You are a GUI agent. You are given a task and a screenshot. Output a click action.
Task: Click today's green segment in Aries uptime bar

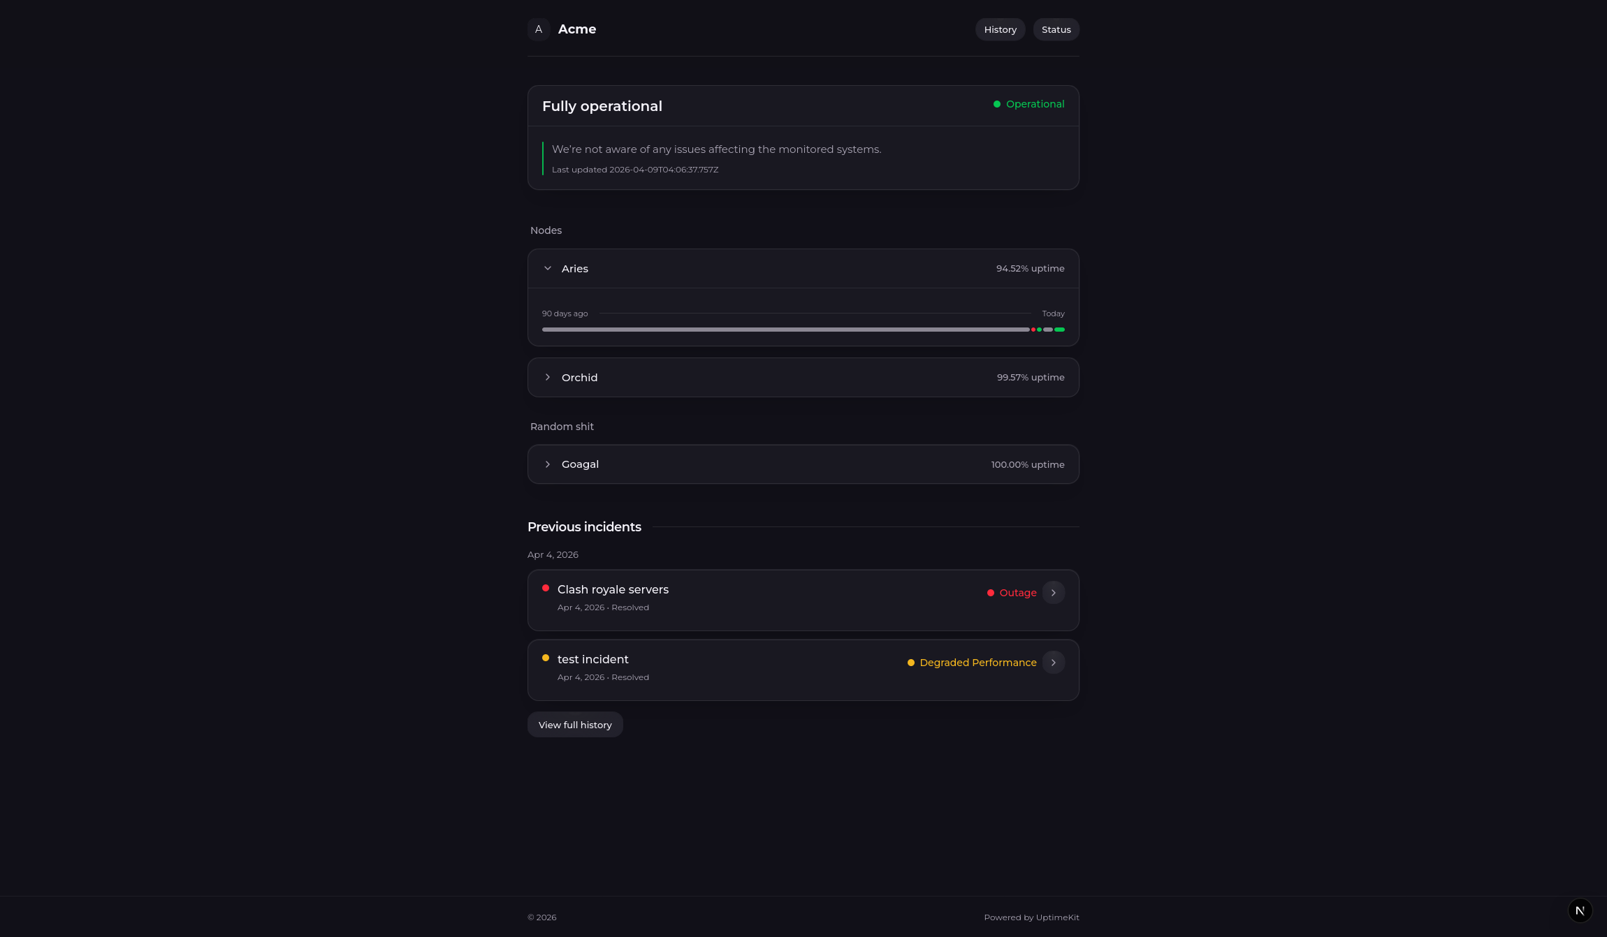click(x=1060, y=330)
